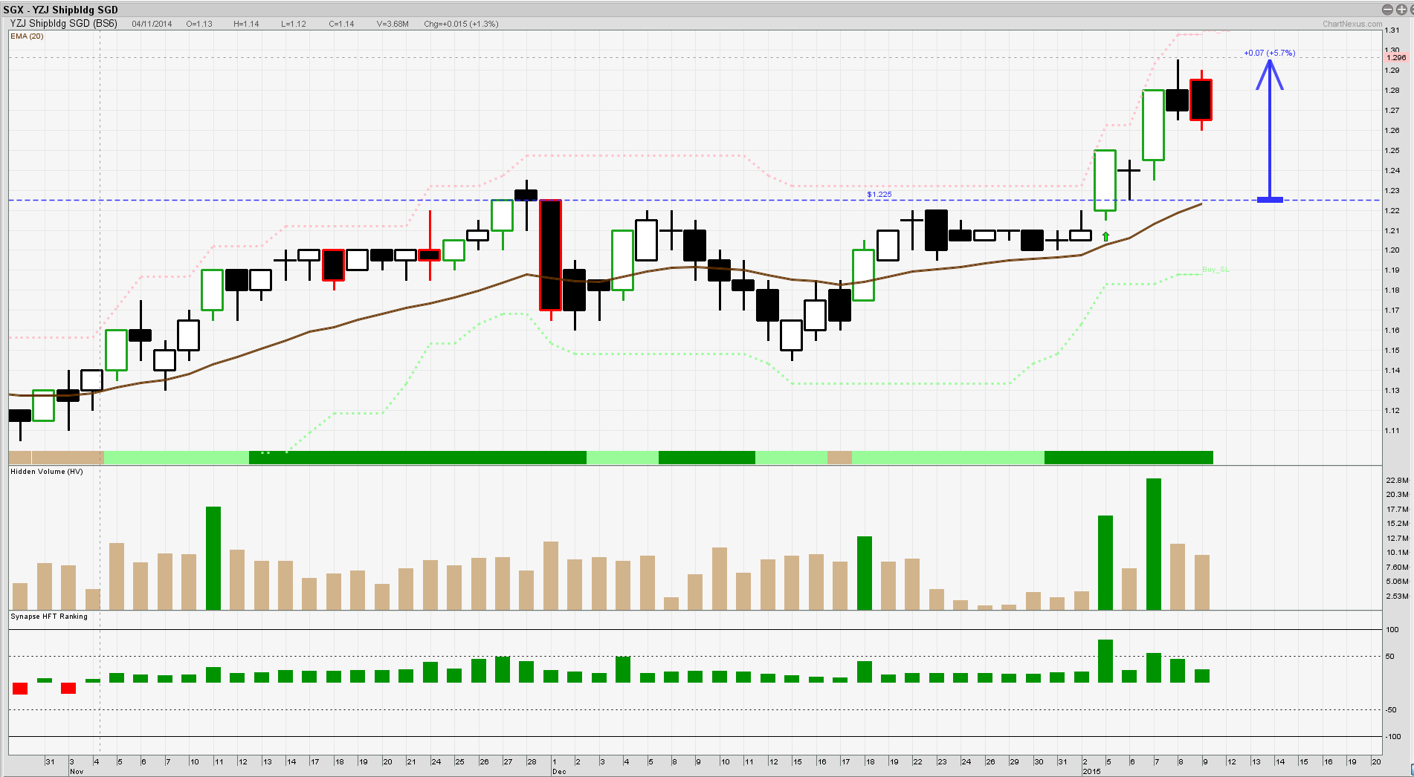
Task: Click the zoom-out minus icon in title bar
Action: [1386, 10]
